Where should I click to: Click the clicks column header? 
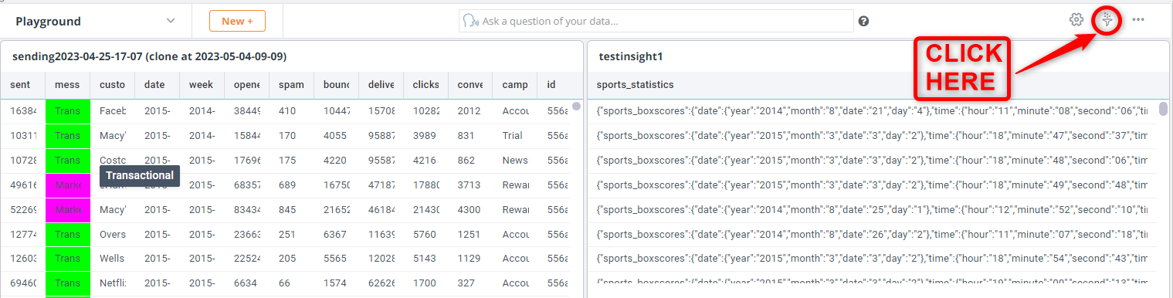click(425, 84)
